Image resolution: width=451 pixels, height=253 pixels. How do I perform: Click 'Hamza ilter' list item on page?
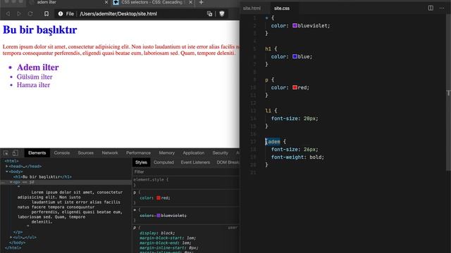pyautogui.click(x=33, y=85)
